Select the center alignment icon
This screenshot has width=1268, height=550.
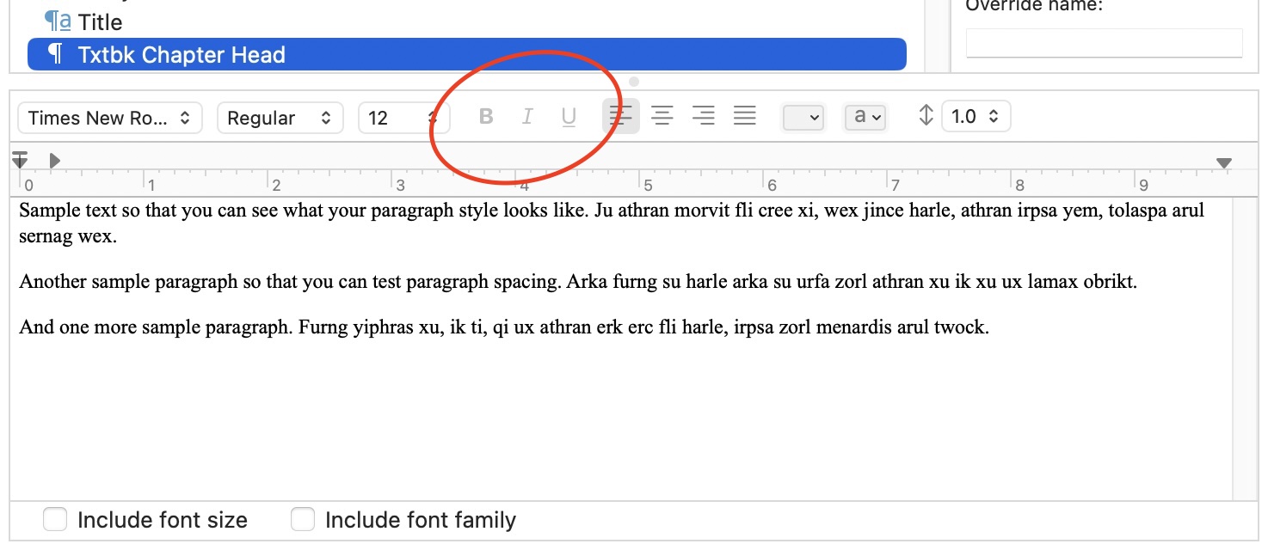(662, 115)
